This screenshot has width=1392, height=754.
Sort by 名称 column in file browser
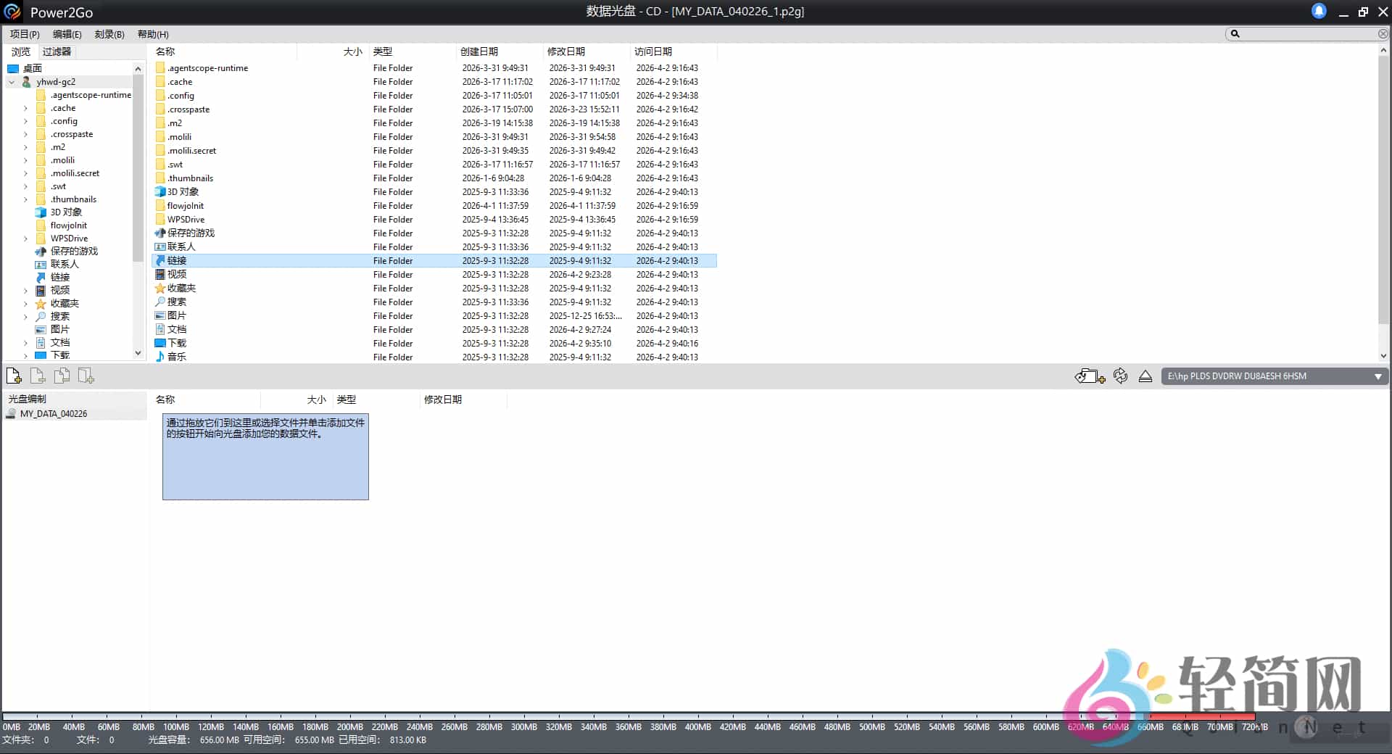point(165,51)
